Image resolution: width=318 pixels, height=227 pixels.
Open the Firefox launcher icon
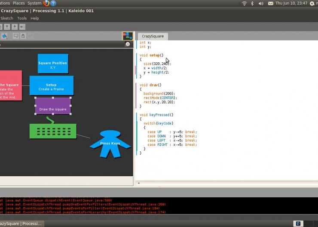[46, 3]
